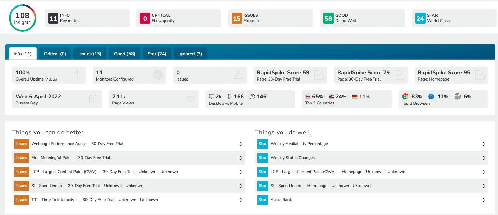Click the blue 24 star count badge
Screen dimensions: 498x215
(420, 18)
